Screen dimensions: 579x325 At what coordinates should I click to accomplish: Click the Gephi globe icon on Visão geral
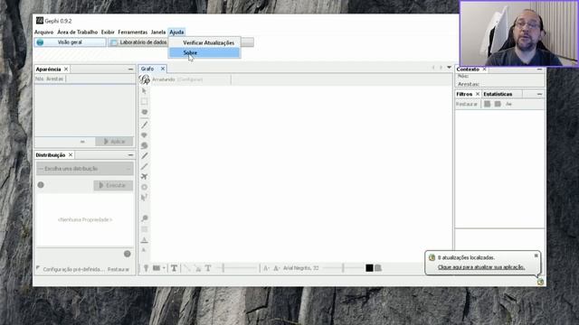pos(40,42)
